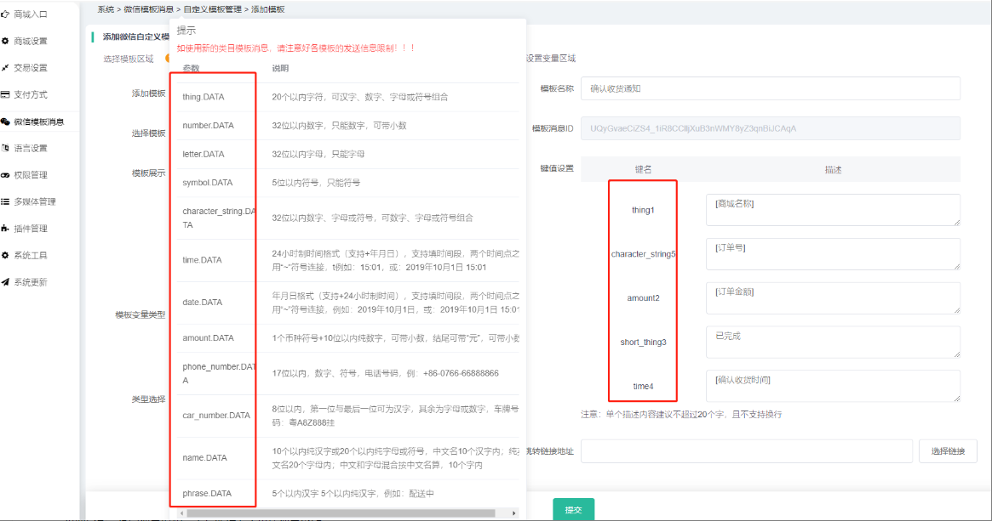
Task: Edit the thing1 description textarea
Action: coord(832,210)
